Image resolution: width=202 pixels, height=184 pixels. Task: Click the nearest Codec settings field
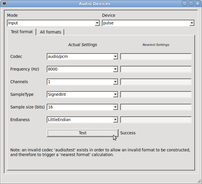pyautogui.click(x=156, y=56)
